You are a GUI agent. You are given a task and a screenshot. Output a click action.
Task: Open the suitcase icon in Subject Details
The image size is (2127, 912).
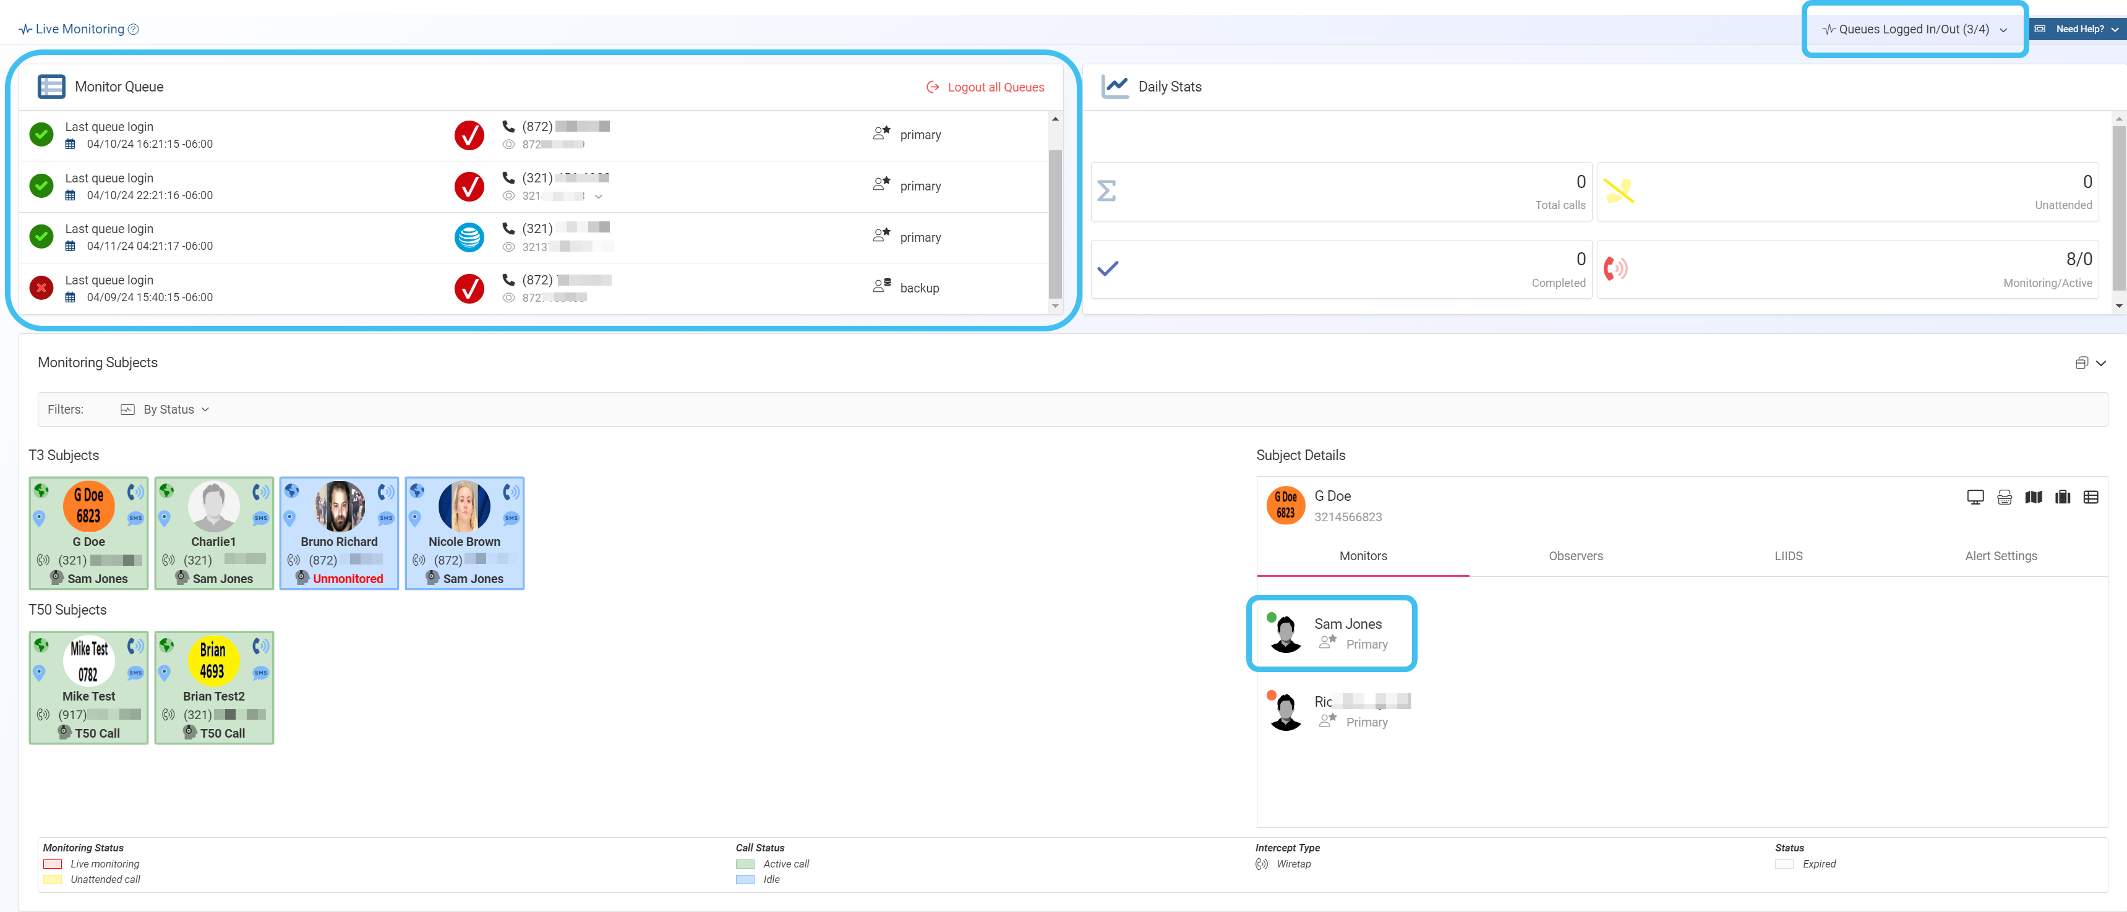click(2062, 497)
